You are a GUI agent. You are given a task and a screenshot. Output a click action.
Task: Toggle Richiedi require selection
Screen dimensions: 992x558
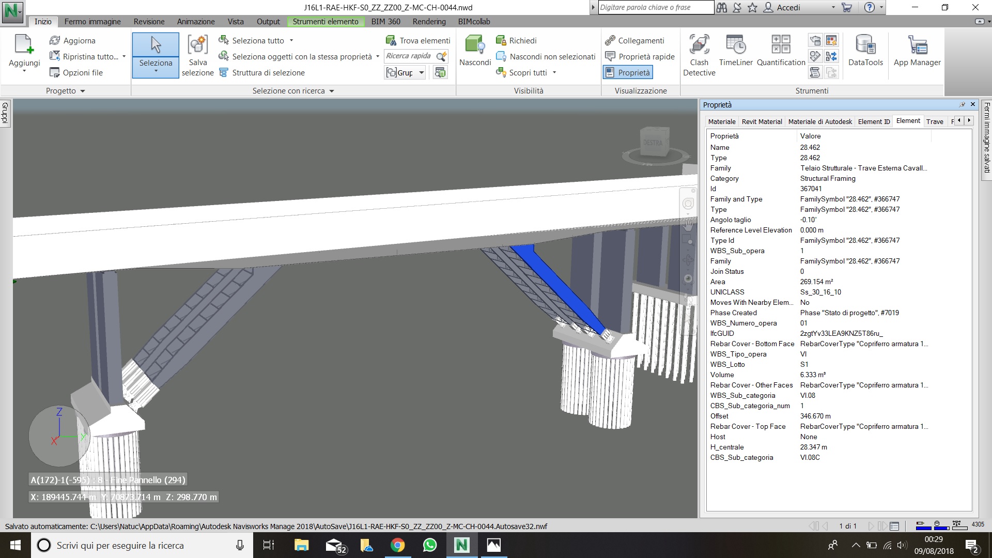(516, 40)
